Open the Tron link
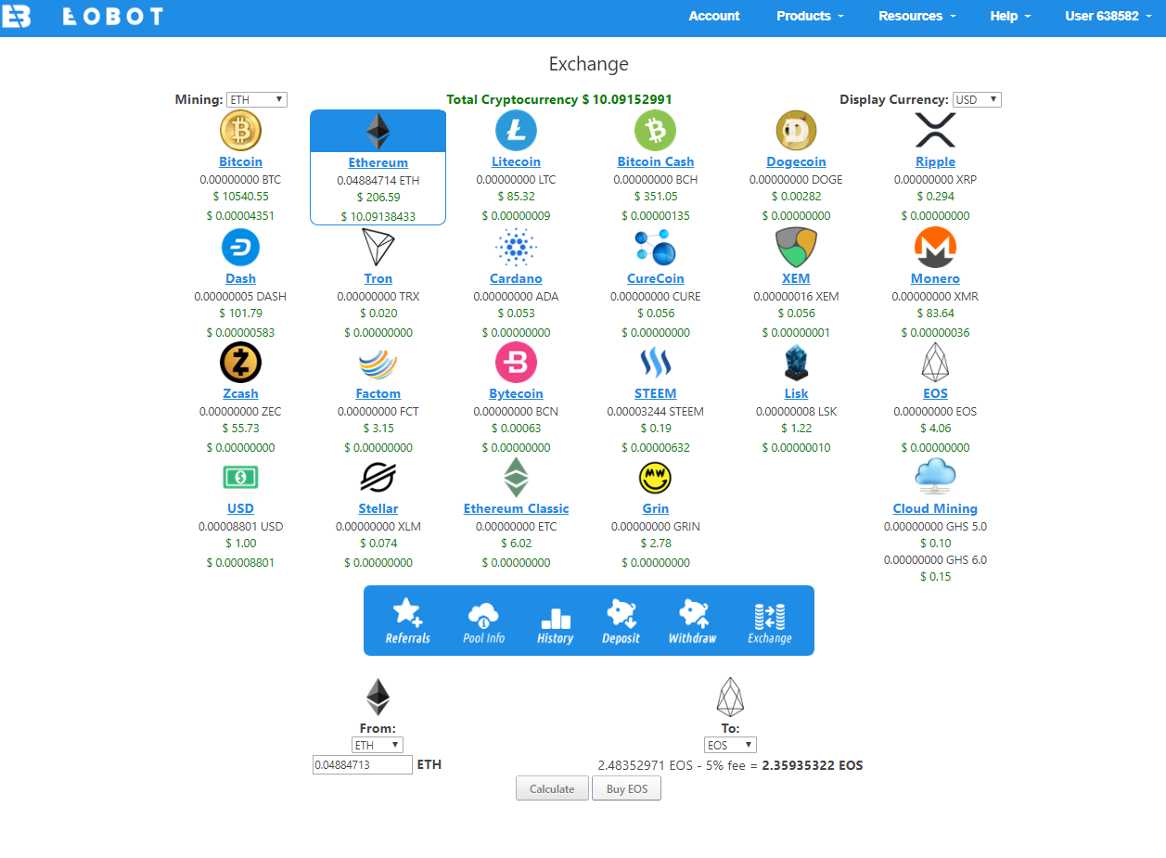Image resolution: width=1166 pixels, height=858 pixels. point(378,279)
